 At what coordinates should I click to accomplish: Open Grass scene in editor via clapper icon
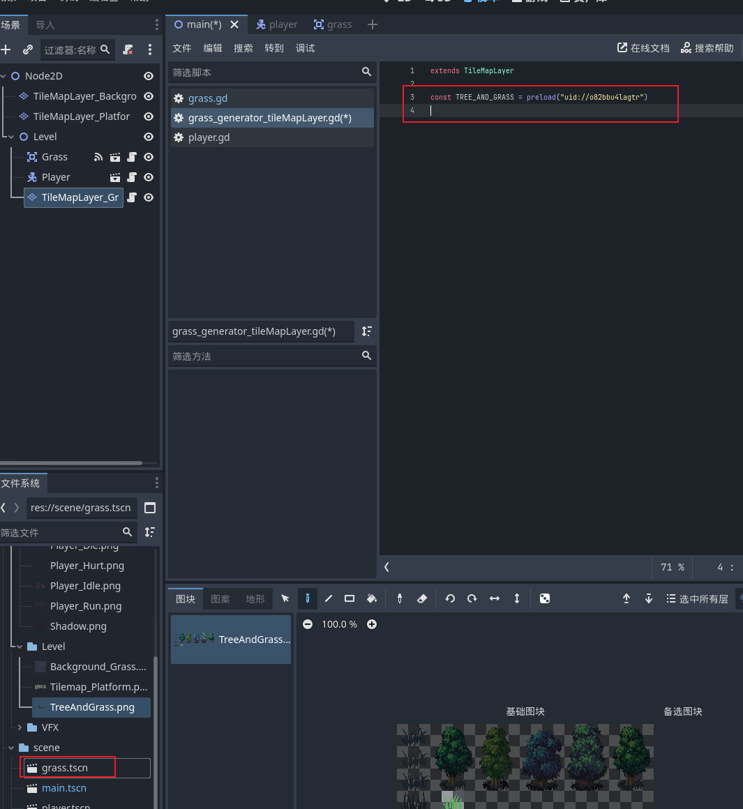(115, 157)
